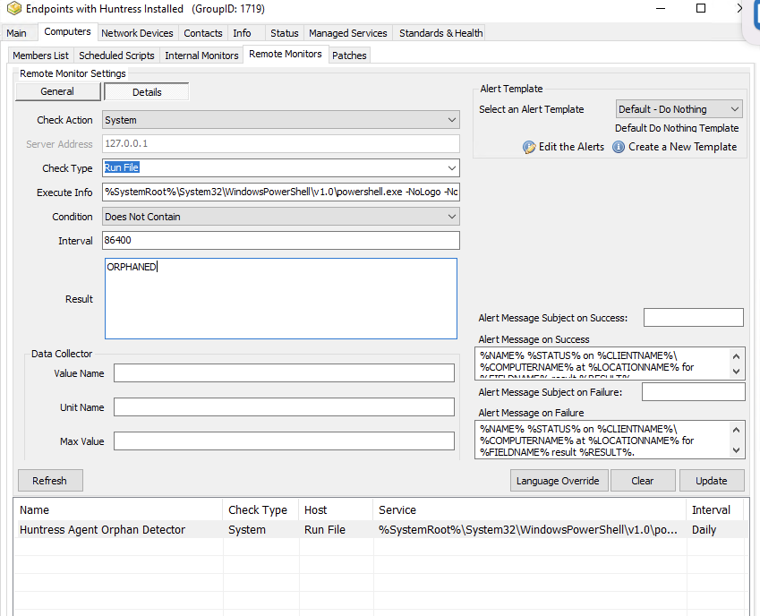Sort monitors by the Interval column header

715,509
